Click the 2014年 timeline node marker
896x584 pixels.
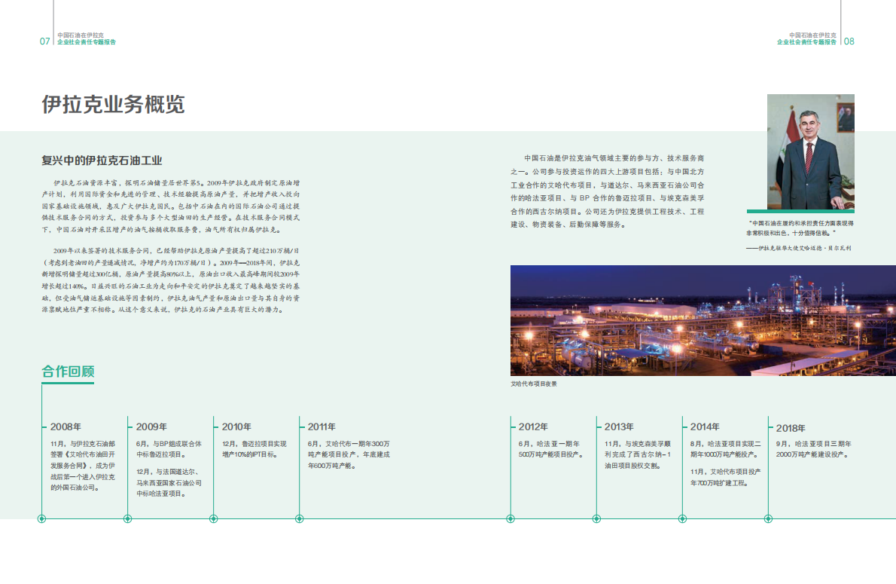coord(682,519)
